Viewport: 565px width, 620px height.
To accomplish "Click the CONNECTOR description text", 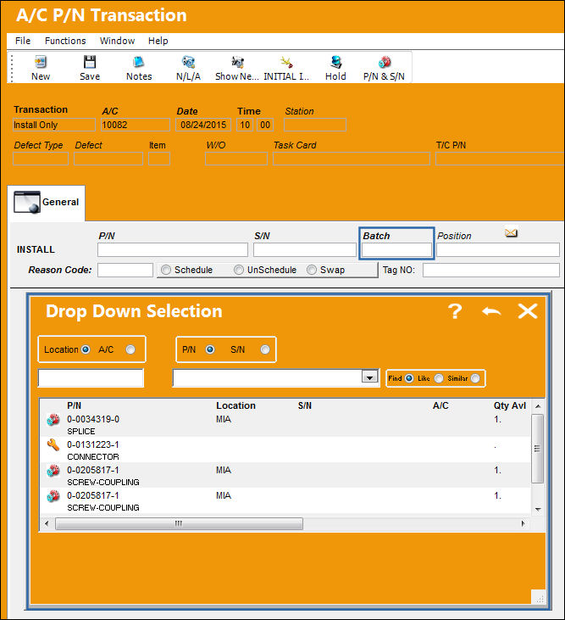I will (x=93, y=456).
